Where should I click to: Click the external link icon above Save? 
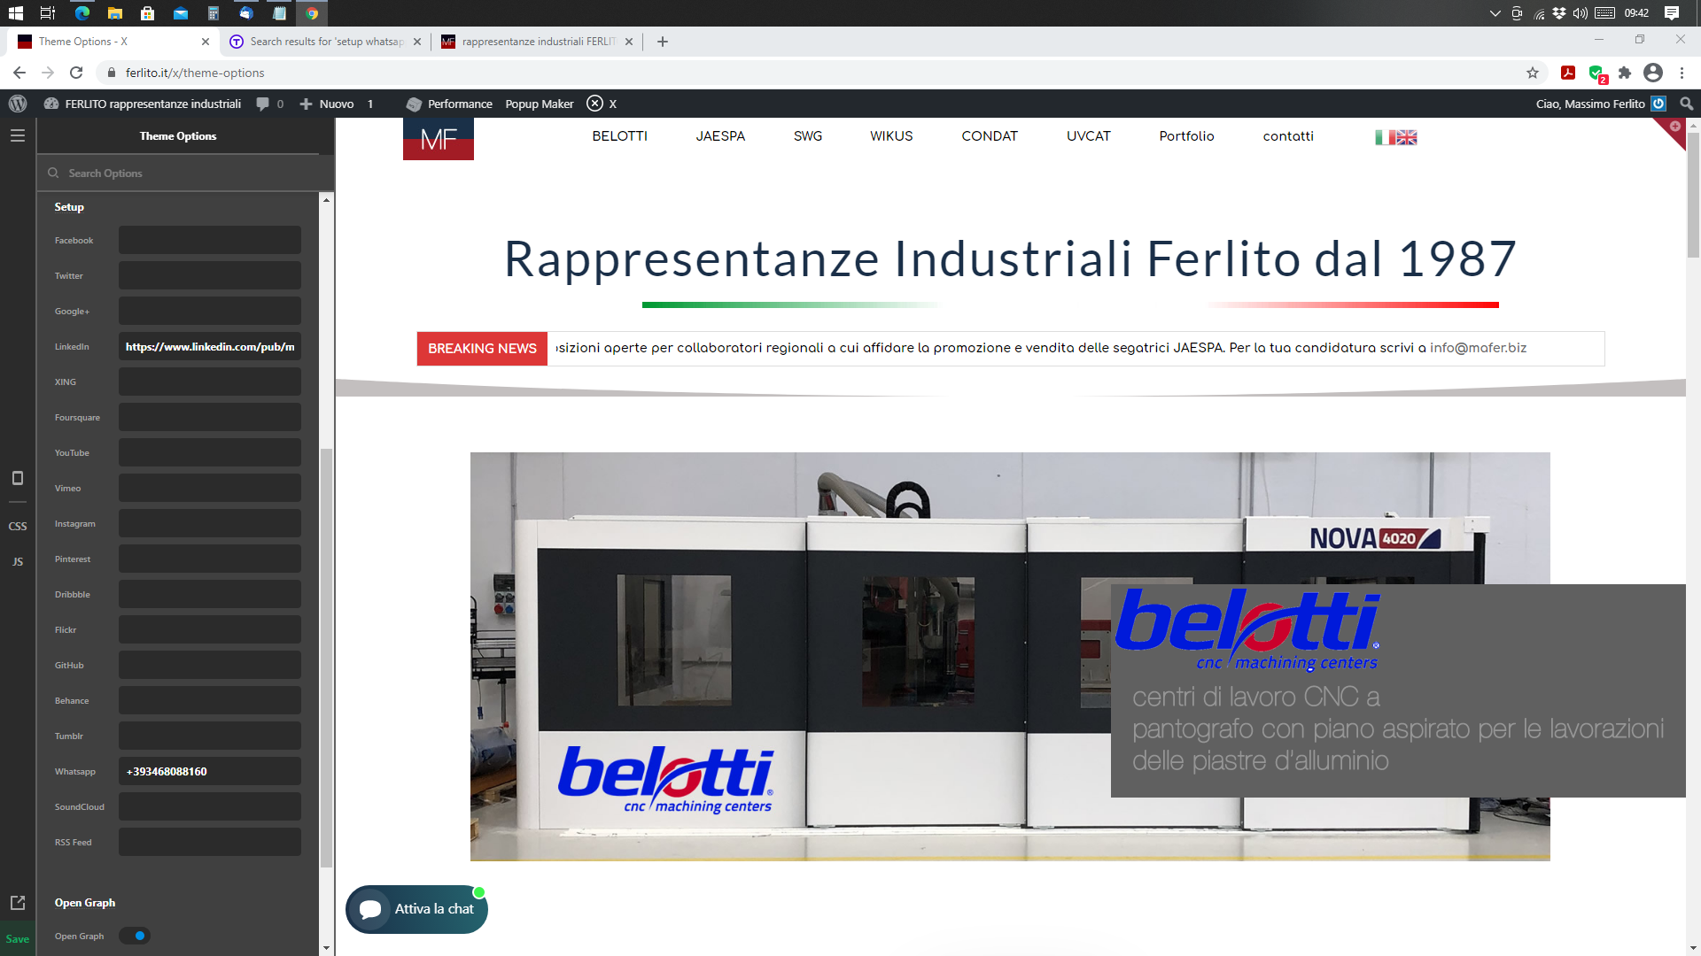click(18, 903)
